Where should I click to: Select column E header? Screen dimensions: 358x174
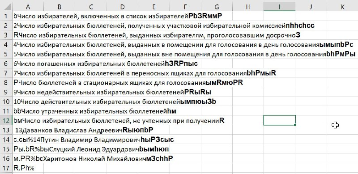point(153,7)
